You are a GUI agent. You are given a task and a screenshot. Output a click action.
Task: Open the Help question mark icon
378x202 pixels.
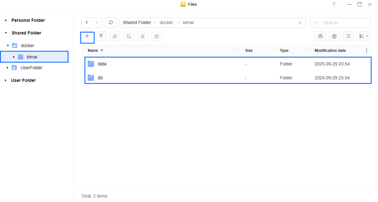pyautogui.click(x=334, y=4)
